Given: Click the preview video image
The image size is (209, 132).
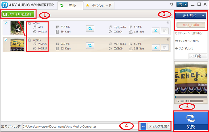Looking at the screenshot, I should coord(191,79).
